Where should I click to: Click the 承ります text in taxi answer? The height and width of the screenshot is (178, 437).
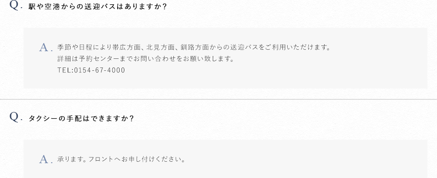point(71,159)
